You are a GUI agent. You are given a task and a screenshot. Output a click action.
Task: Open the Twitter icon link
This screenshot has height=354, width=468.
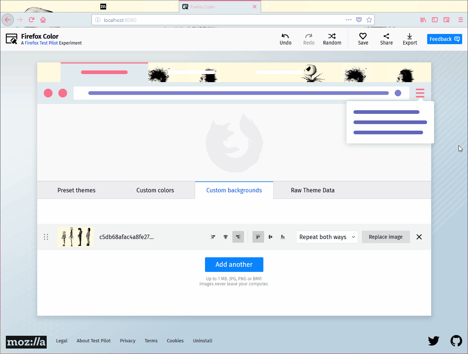pyautogui.click(x=433, y=341)
